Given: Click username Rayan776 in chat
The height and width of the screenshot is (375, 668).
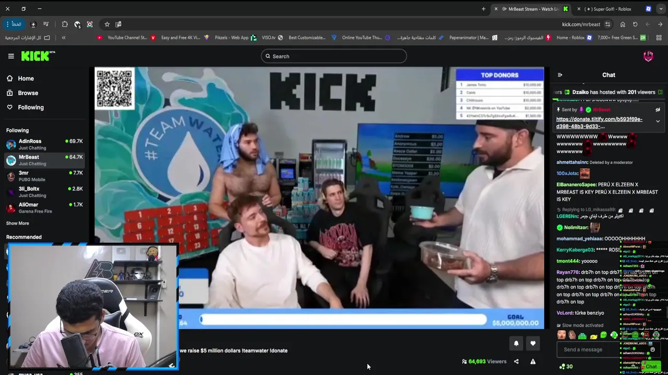Looking at the screenshot, I should [x=568, y=272].
